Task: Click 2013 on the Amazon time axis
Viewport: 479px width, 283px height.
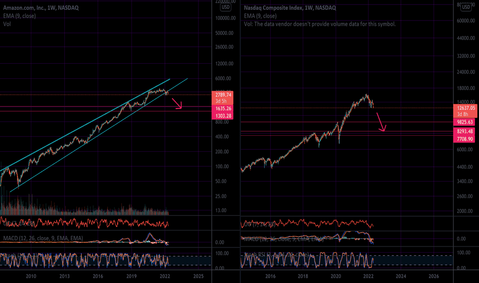Action: coord(64,276)
